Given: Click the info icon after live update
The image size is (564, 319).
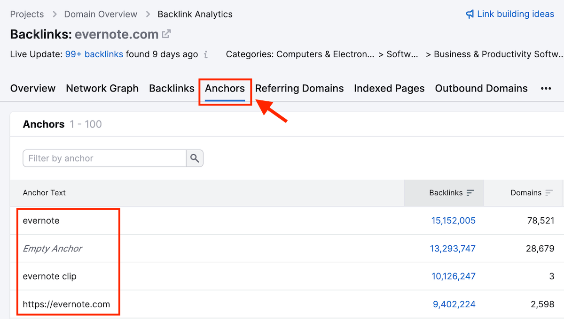Looking at the screenshot, I should point(206,54).
